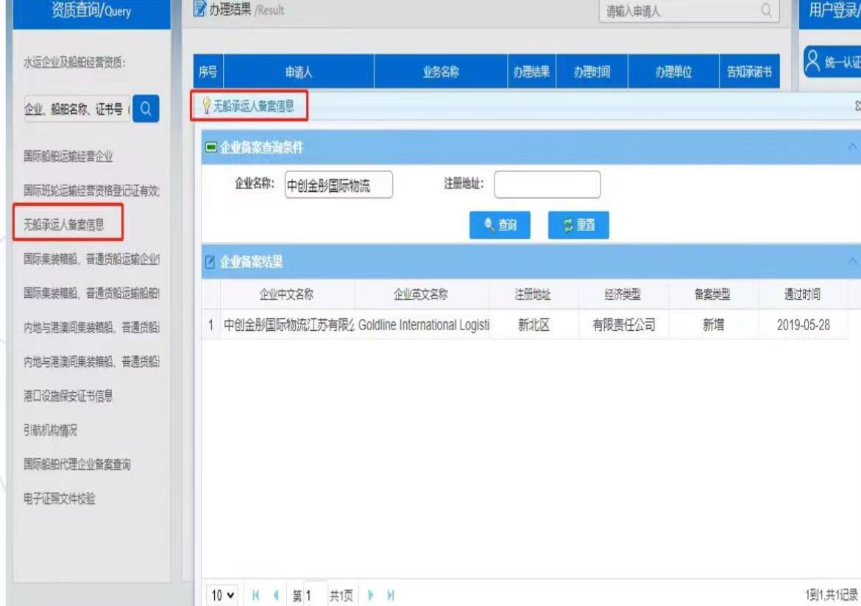Click the 统一认证 user login icon
This screenshot has height=606, width=861.
[813, 60]
